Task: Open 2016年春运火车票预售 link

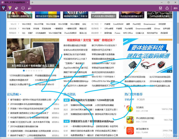Action: click(x=160, y=81)
